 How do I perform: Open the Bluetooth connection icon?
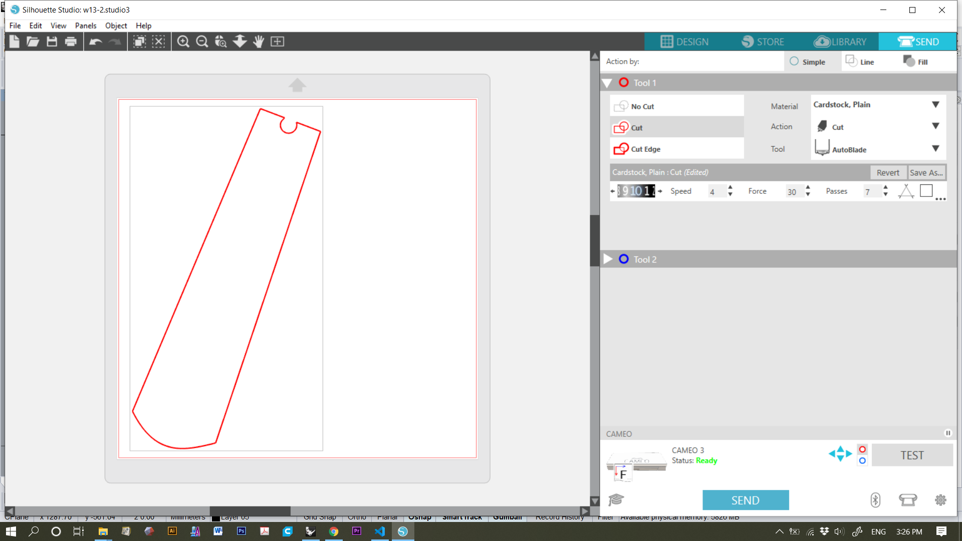point(875,499)
